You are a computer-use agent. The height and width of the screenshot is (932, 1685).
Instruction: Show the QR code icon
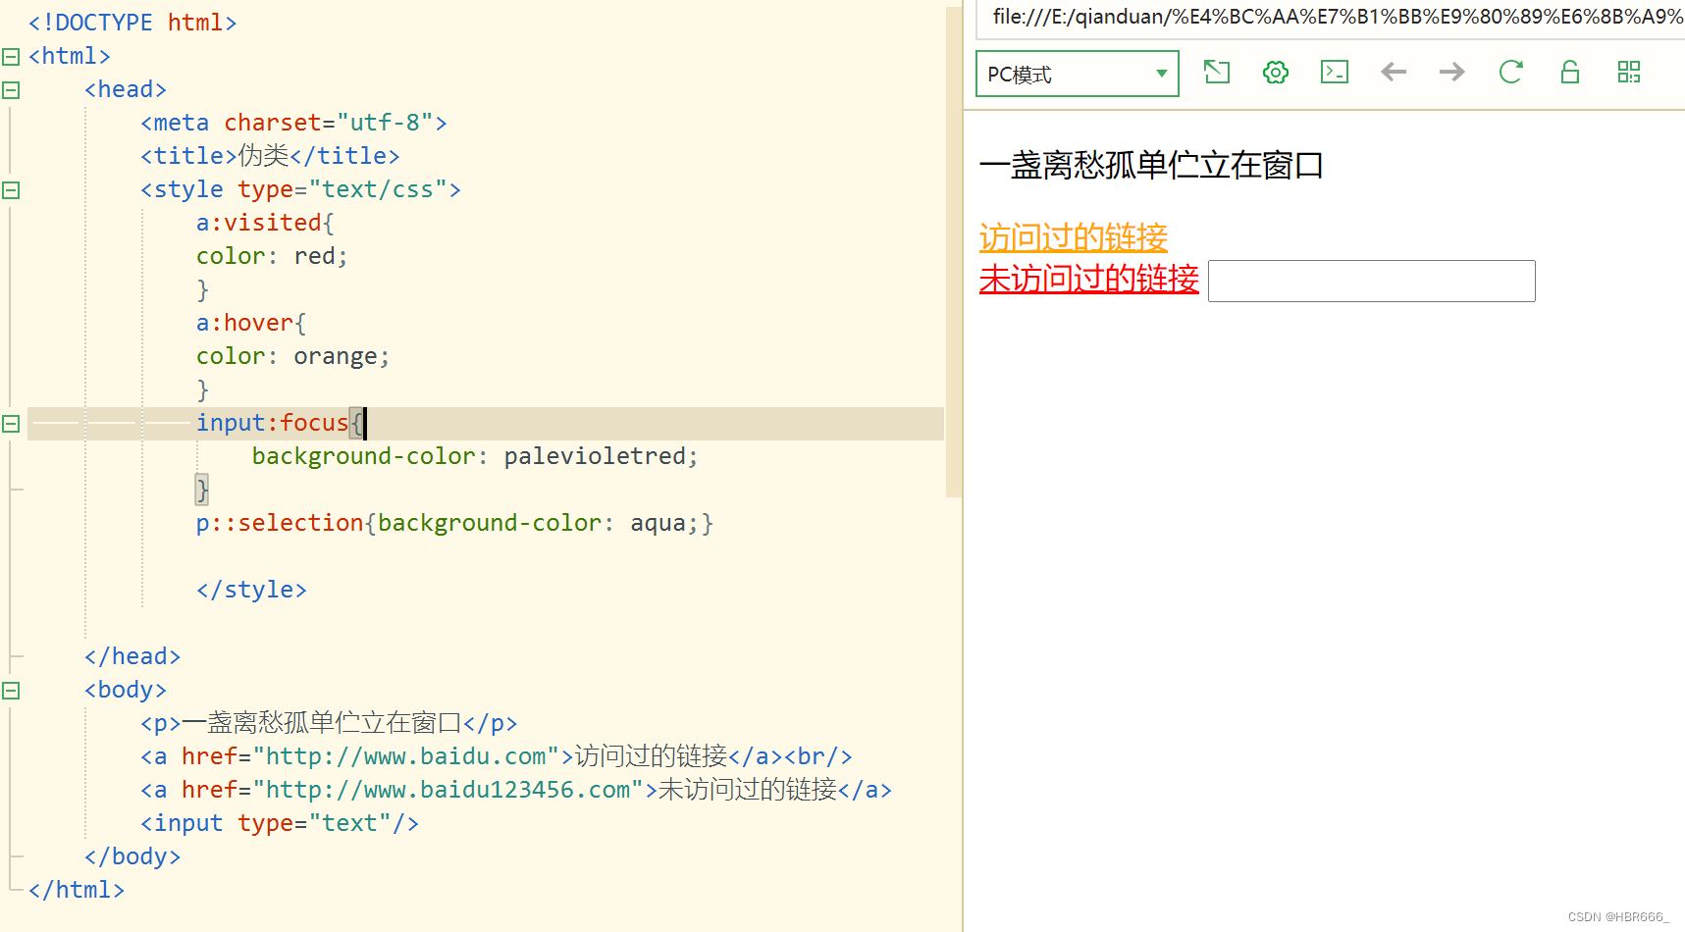pyautogui.click(x=1629, y=72)
